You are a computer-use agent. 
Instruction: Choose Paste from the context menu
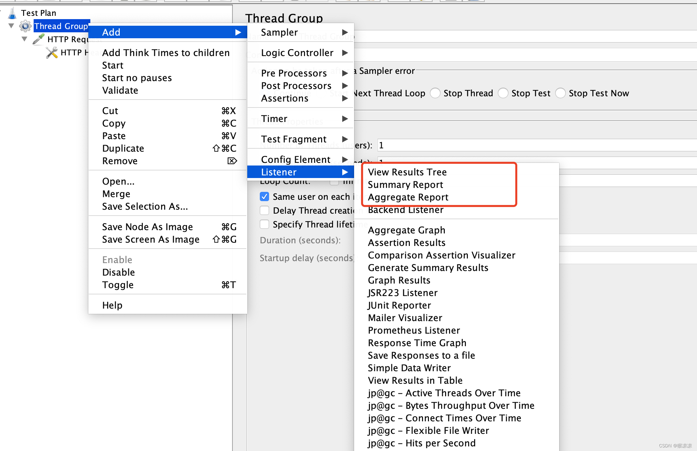(x=168, y=136)
